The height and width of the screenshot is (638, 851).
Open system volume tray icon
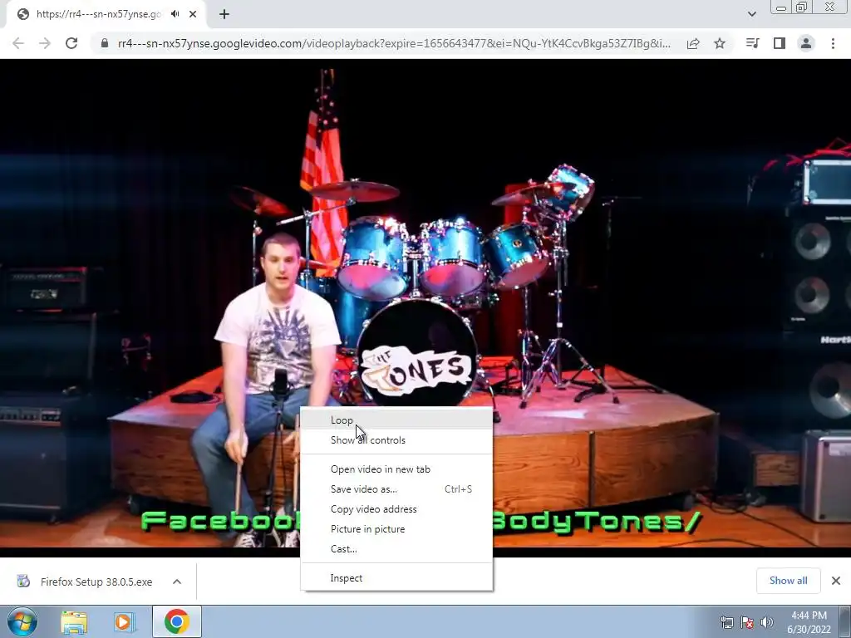pyautogui.click(x=767, y=622)
